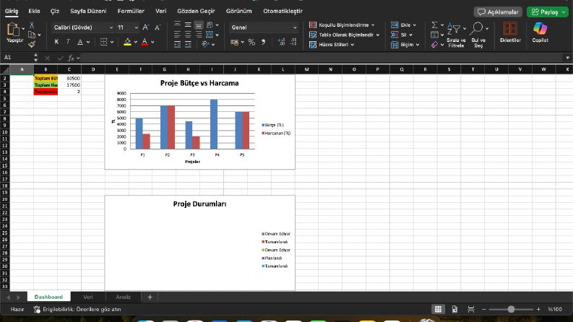Click Ekle insert cells button
The height and width of the screenshot is (322, 573).
pyautogui.click(x=403, y=25)
